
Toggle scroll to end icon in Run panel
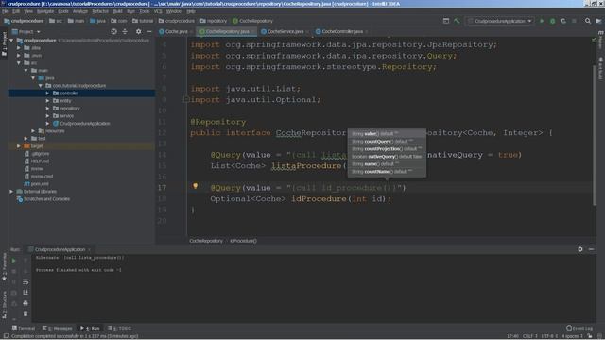tap(26, 293)
